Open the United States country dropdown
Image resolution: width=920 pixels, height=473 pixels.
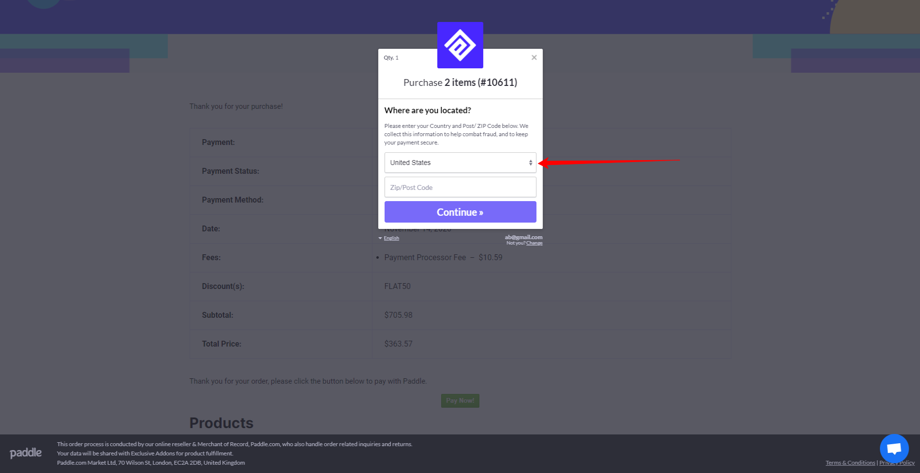[460, 163]
